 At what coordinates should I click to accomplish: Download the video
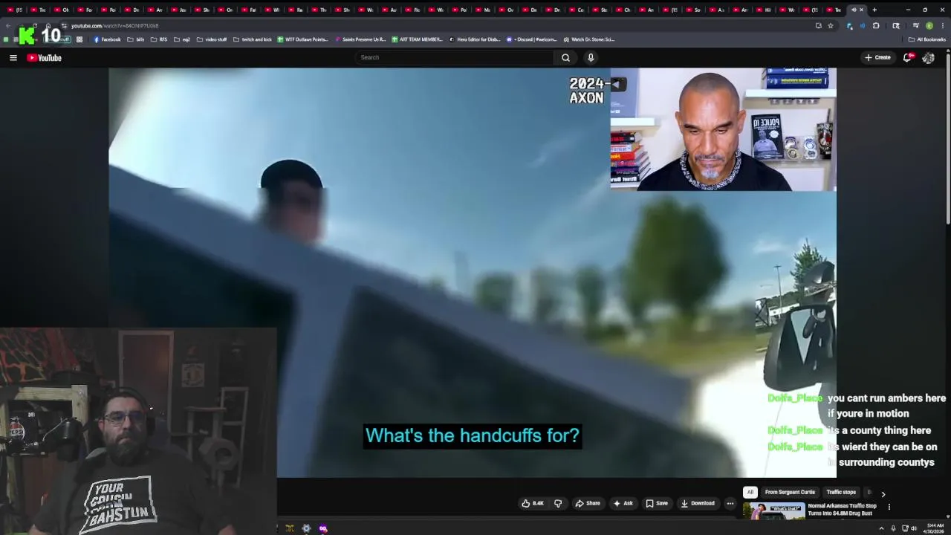click(698, 503)
